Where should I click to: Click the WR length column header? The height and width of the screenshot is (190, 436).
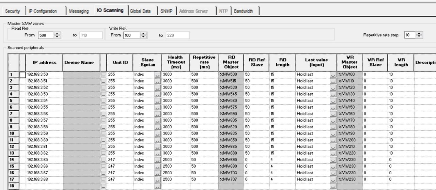[401, 62]
